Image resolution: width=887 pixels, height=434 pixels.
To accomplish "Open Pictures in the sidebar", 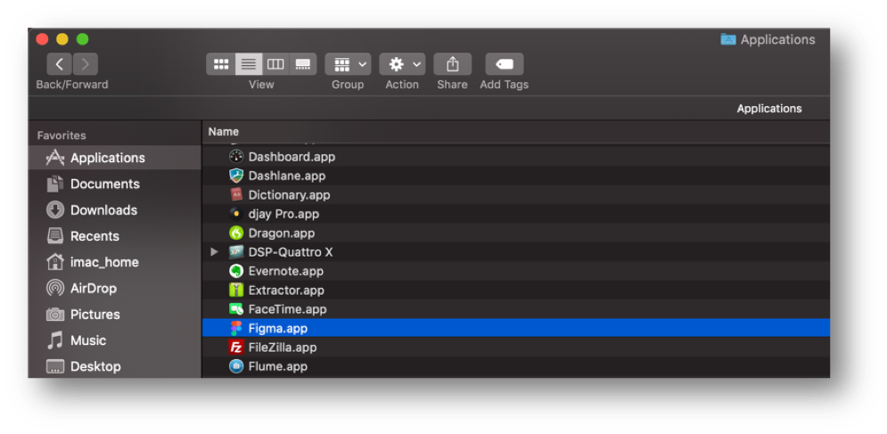I will point(115,314).
